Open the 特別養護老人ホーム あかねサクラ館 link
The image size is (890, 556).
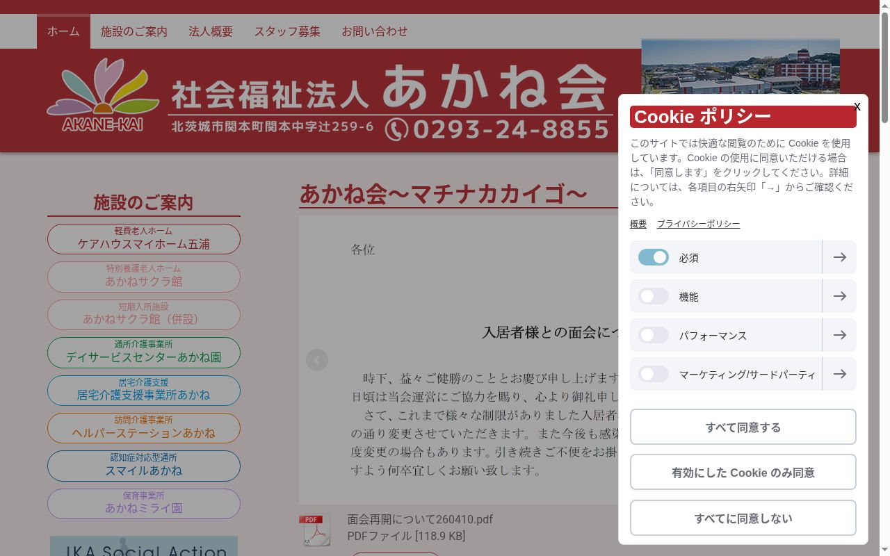click(x=144, y=277)
